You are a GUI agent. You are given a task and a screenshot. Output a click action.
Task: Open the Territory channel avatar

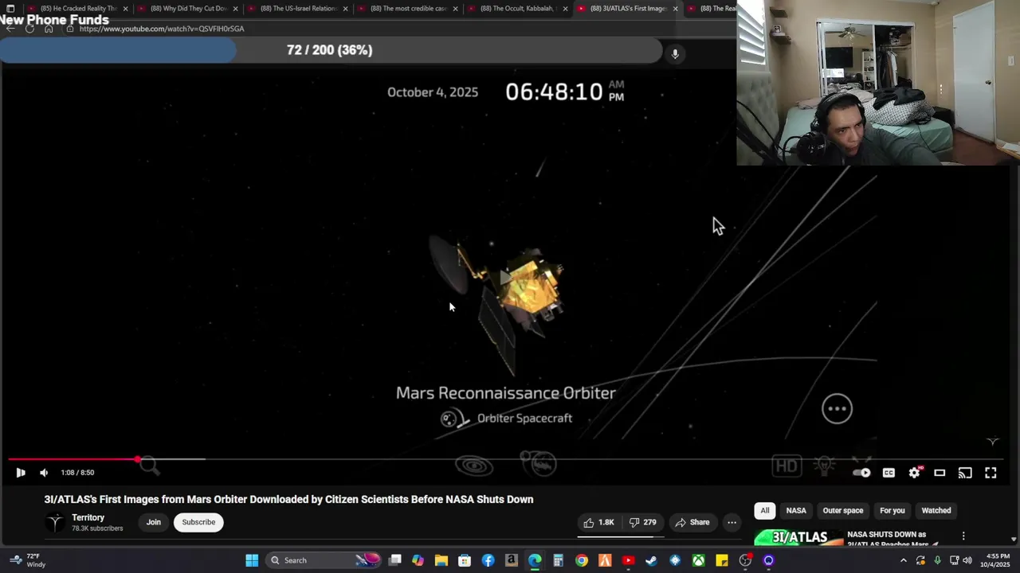coord(55,522)
